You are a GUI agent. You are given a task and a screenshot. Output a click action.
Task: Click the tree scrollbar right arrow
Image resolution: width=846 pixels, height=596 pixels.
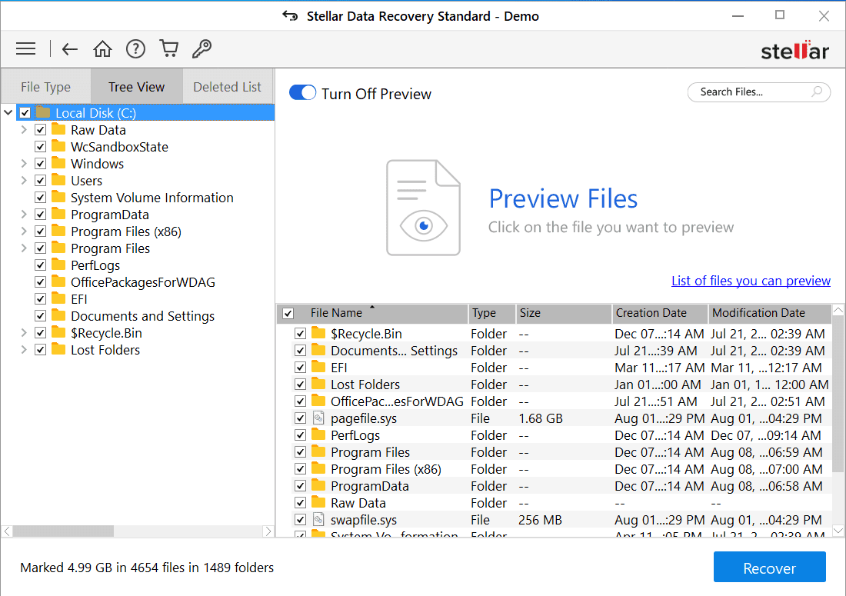[268, 531]
